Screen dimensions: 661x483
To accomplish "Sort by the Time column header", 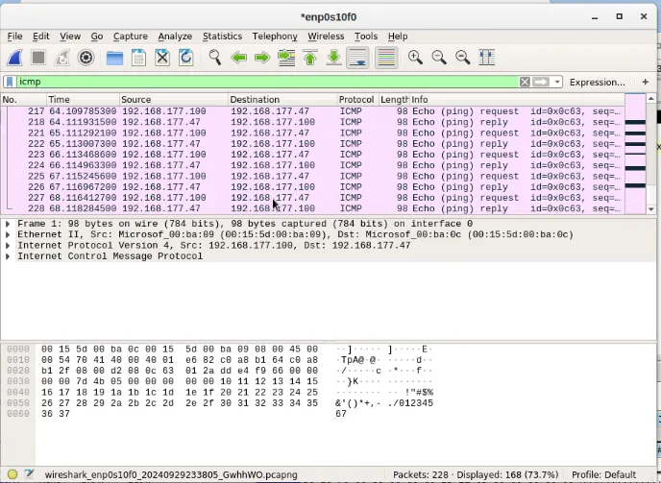I will point(83,100).
